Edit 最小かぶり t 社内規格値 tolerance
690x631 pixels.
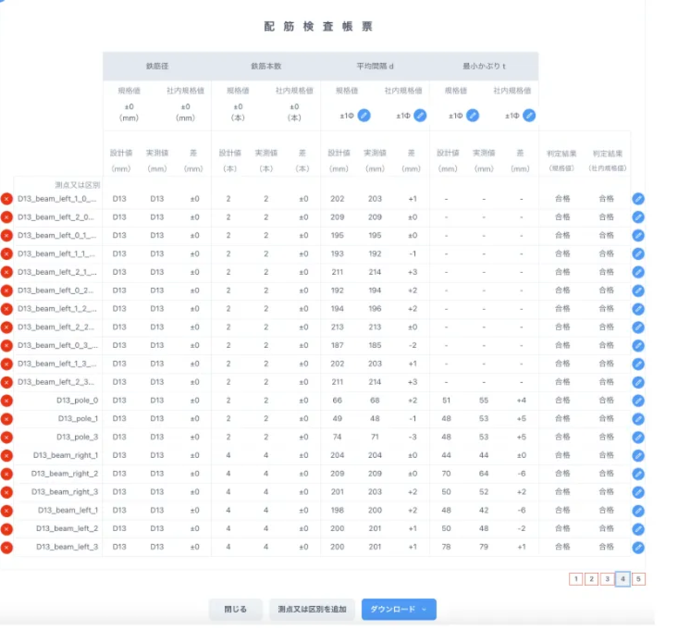pyautogui.click(x=528, y=116)
